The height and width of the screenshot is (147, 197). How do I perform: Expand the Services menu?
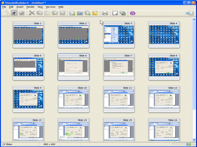50,7
